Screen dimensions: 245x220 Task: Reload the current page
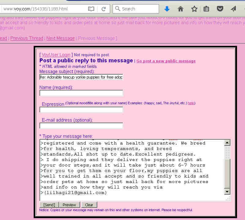pos(104,9)
